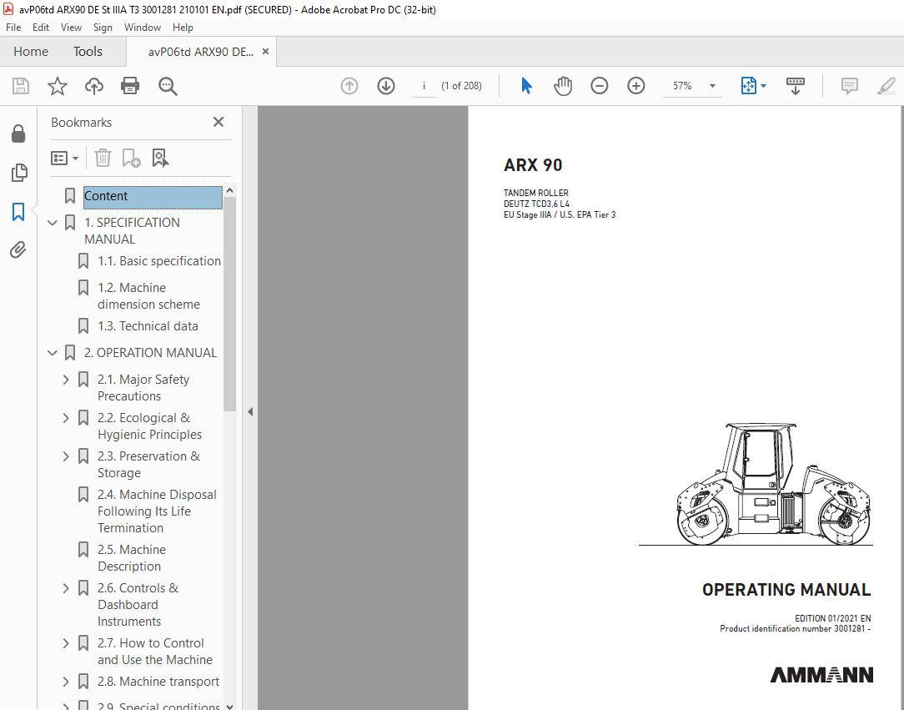Collapse 1. SPECIFICATION MANUAL bookmark

53,223
